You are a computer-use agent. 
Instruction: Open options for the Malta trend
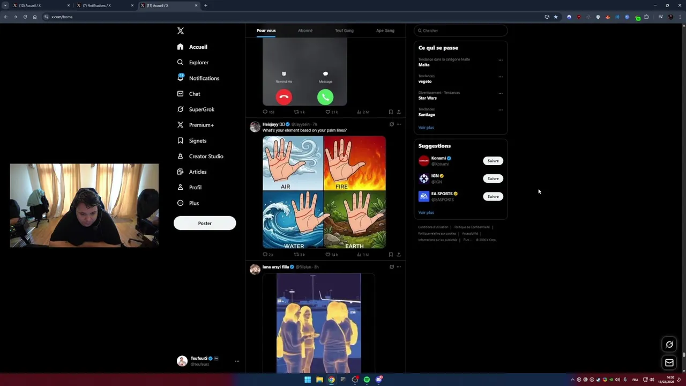click(x=501, y=60)
